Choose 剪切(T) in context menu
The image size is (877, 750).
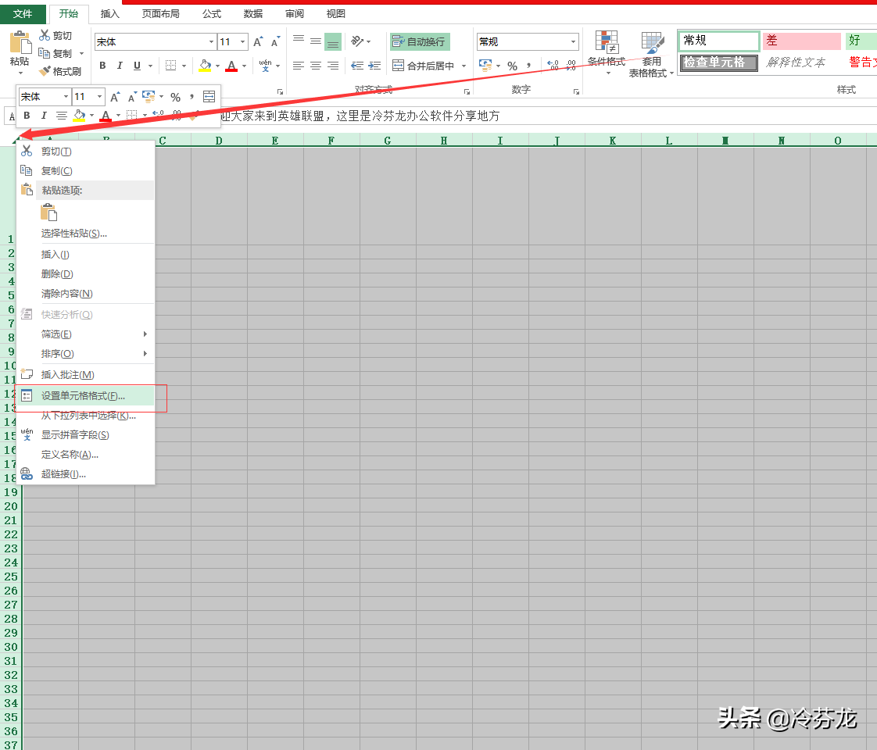tap(85, 152)
